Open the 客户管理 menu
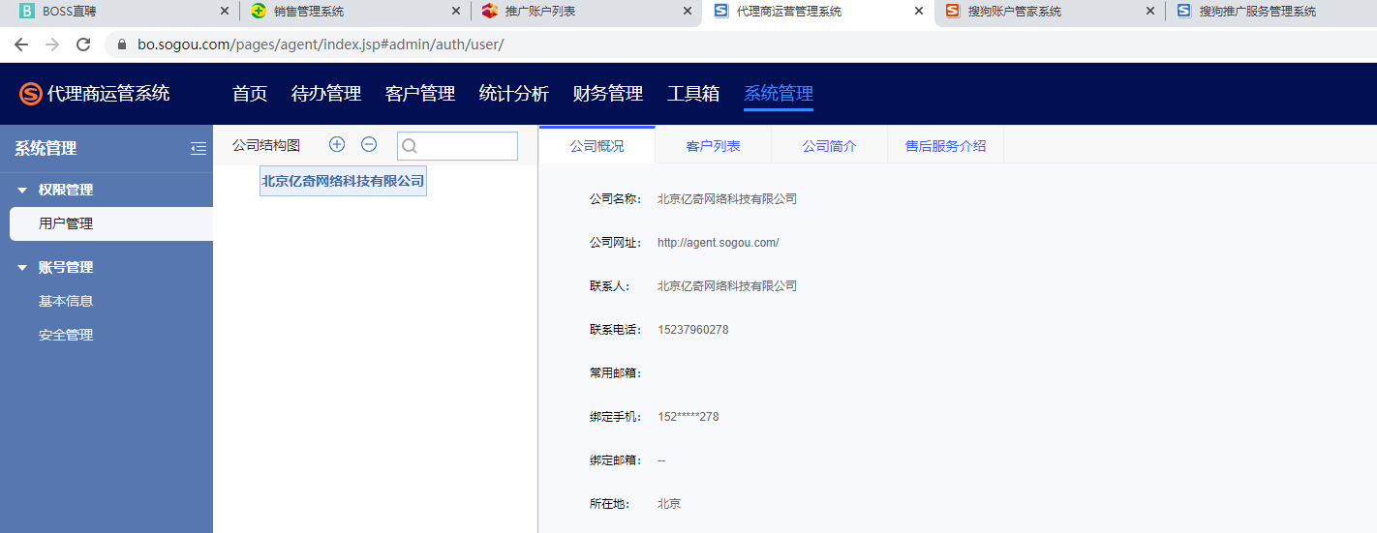The image size is (1377, 533). click(420, 94)
